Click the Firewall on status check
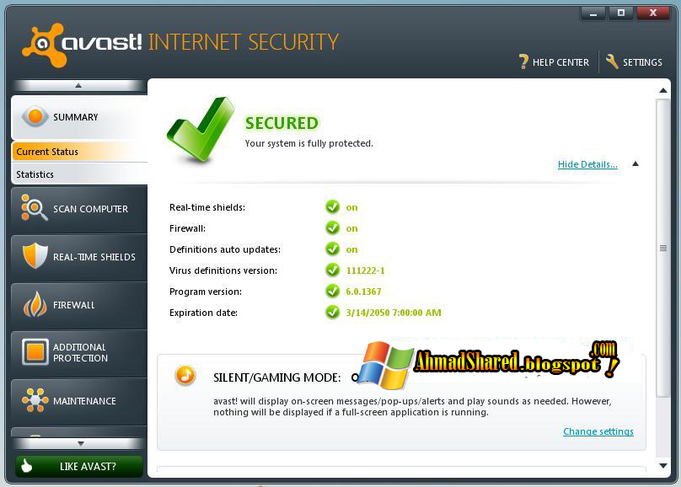This screenshot has width=681, height=487. 333,227
